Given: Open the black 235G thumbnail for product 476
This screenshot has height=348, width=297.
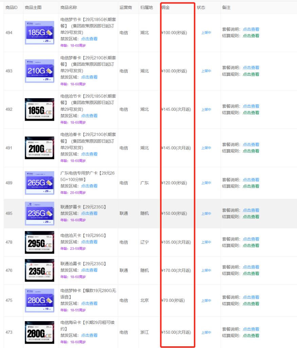Looking at the screenshot, I should click(x=39, y=270).
